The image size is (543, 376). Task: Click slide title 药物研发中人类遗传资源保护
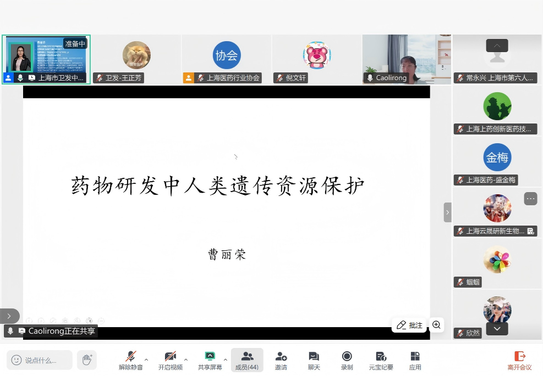(x=218, y=186)
